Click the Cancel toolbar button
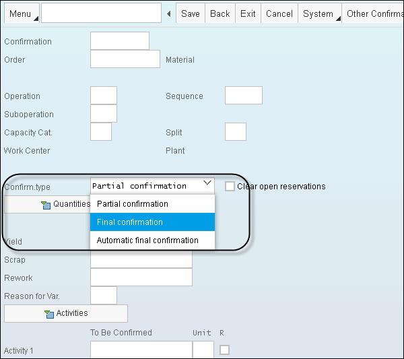The height and width of the screenshot is (359, 404). 279,13
